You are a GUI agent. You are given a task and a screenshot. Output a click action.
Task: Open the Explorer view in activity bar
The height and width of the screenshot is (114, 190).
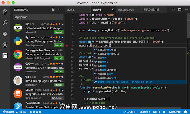pos(5,12)
